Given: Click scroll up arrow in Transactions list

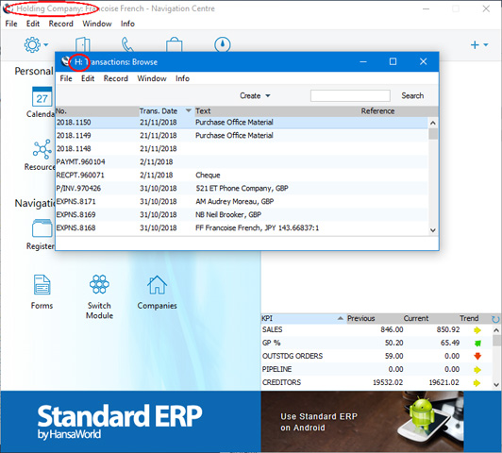Looking at the screenshot, I should tap(433, 123).
